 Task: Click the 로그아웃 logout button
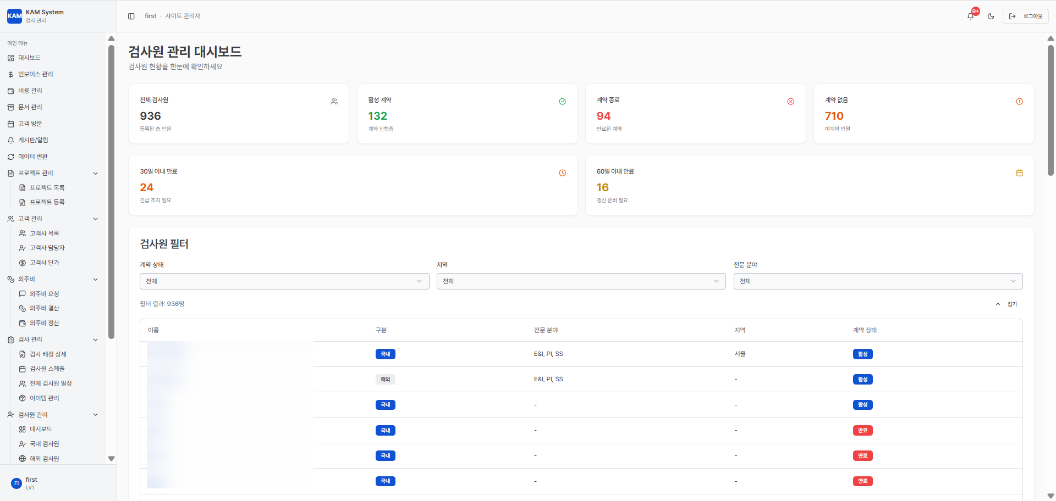point(1026,16)
